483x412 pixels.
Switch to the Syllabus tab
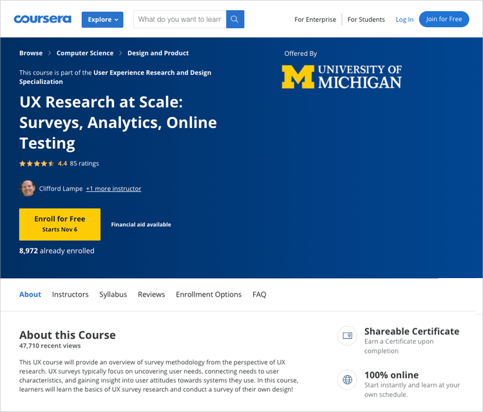tap(113, 294)
